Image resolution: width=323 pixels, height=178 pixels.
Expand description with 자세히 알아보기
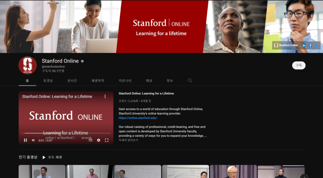[x=128, y=140]
